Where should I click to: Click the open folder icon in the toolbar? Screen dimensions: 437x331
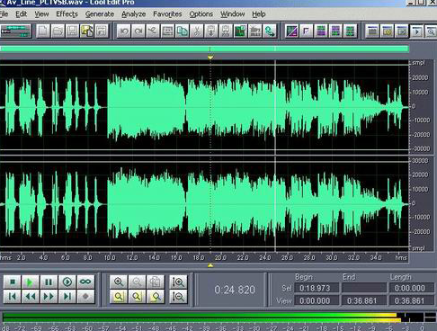pos(58,31)
